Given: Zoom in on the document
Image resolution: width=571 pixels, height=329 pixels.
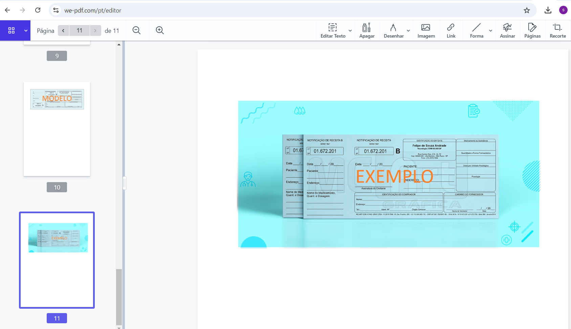Looking at the screenshot, I should [160, 30].
